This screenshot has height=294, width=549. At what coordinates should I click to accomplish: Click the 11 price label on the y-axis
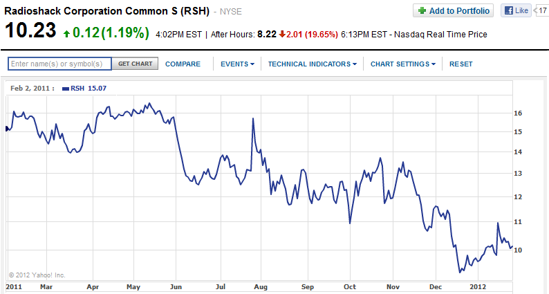(x=518, y=221)
